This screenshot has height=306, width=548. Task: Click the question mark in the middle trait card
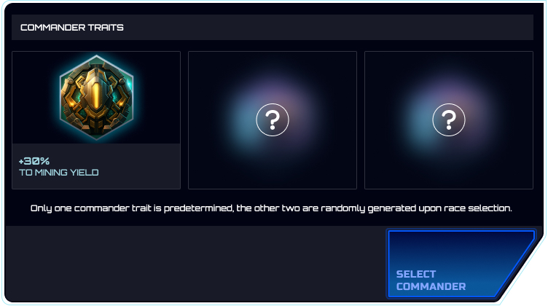click(x=273, y=119)
